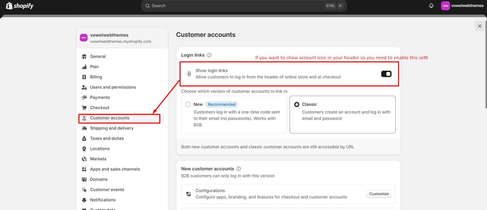This screenshot has width=487, height=210.
Task: Click the Customer events icon
Action: coord(84,190)
